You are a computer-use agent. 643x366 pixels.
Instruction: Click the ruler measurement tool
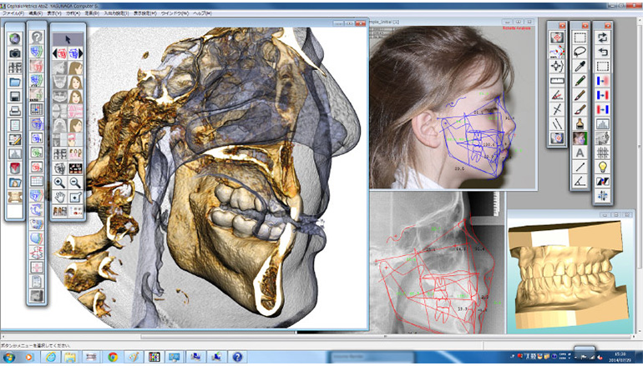[557, 81]
